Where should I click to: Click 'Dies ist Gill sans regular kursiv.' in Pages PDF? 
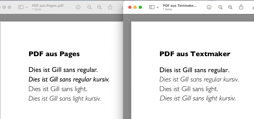click(69, 79)
